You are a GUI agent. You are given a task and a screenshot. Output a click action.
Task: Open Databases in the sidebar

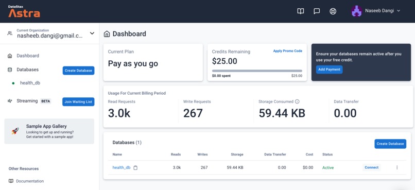pyautogui.click(x=27, y=70)
